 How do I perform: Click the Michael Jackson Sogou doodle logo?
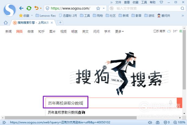(119, 73)
